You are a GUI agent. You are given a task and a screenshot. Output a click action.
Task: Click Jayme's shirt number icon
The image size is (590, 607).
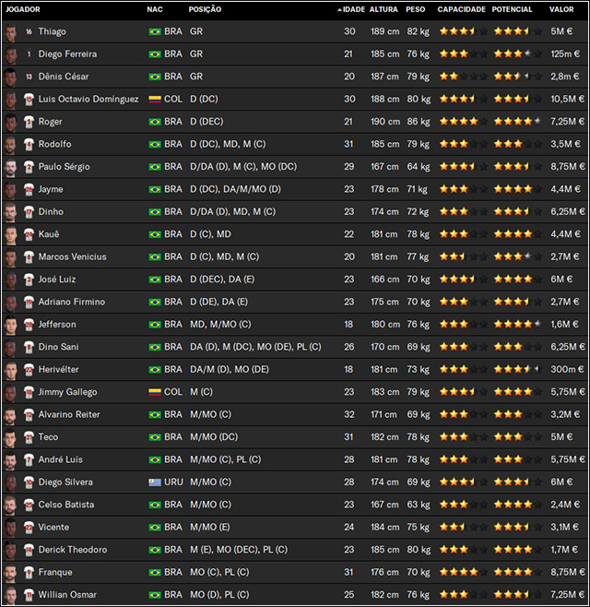tap(29, 189)
